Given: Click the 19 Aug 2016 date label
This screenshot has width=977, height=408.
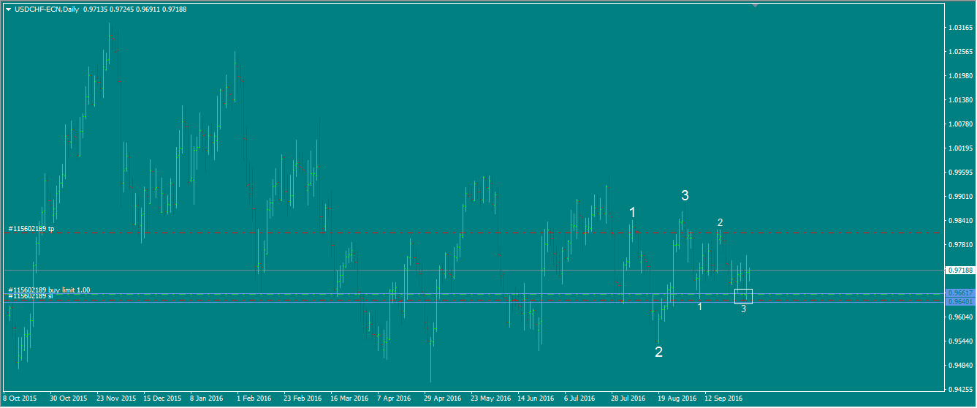Looking at the screenshot, I should (677, 399).
